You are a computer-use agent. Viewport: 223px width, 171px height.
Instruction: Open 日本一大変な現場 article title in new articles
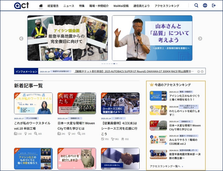(x=76, y=126)
